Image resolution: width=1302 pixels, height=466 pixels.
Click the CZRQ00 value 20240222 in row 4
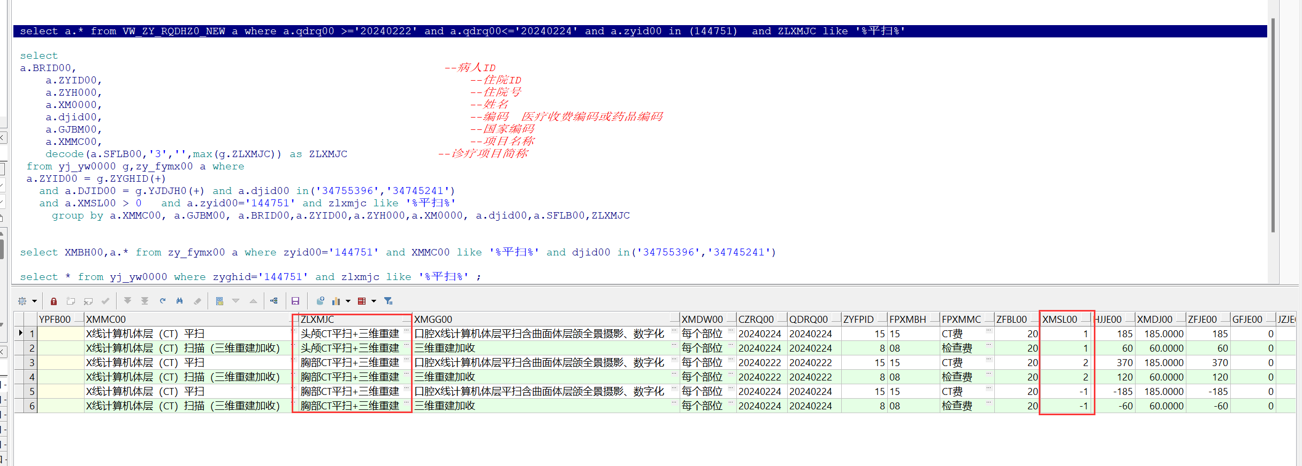tap(762, 377)
